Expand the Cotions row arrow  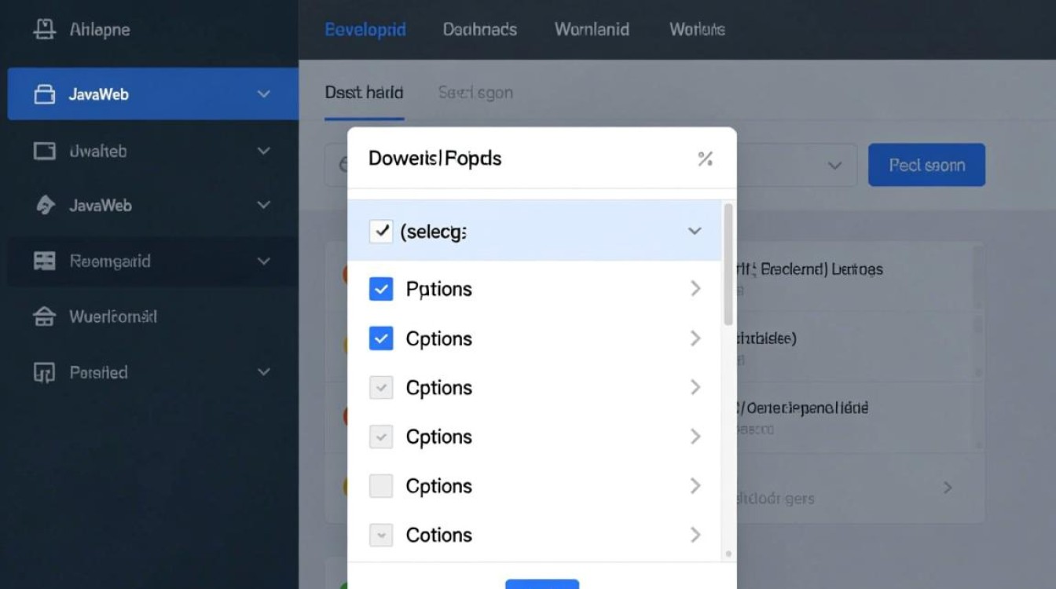click(x=695, y=535)
